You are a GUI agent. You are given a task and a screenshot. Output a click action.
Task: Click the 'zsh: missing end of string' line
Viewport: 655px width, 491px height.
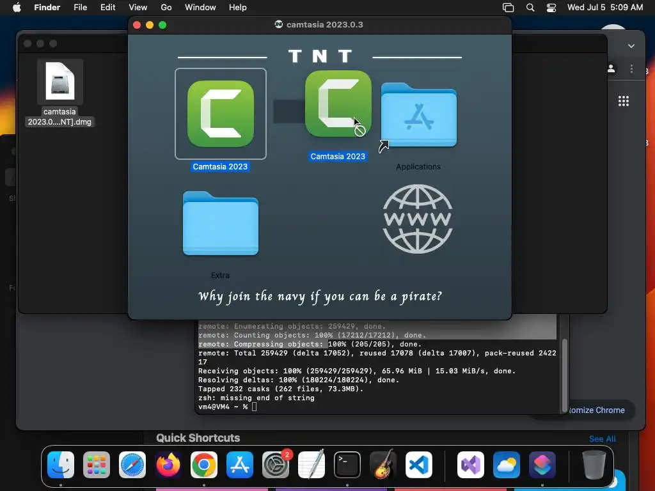pos(256,398)
